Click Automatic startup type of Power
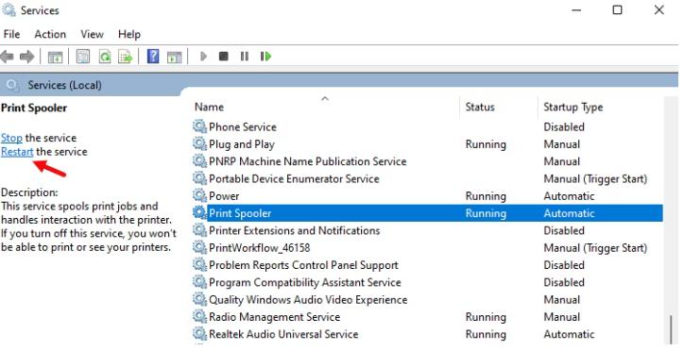Image resolution: width=684 pixels, height=351 pixels. click(x=569, y=196)
